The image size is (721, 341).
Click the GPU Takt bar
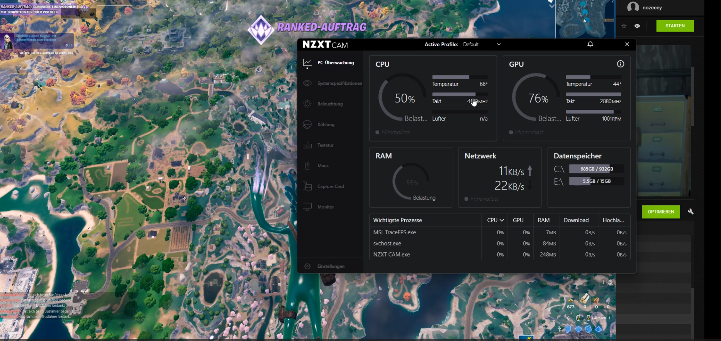pos(593,94)
